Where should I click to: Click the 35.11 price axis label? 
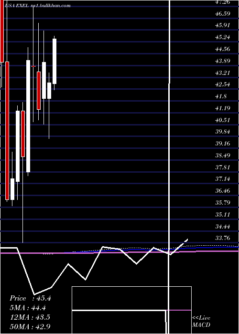pos(223,214)
